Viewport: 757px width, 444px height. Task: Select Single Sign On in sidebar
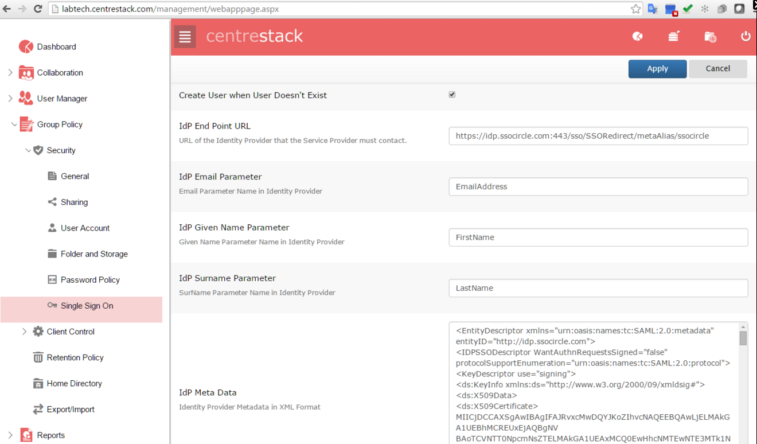point(81,309)
